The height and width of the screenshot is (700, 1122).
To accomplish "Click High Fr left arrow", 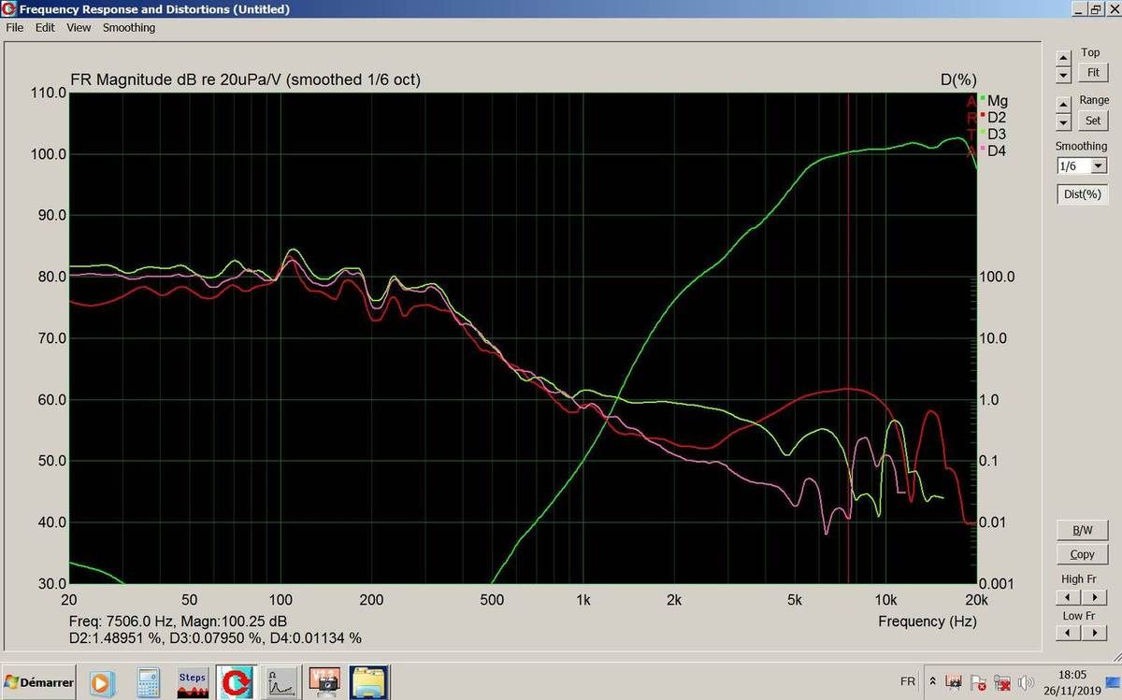I will [x=1069, y=598].
